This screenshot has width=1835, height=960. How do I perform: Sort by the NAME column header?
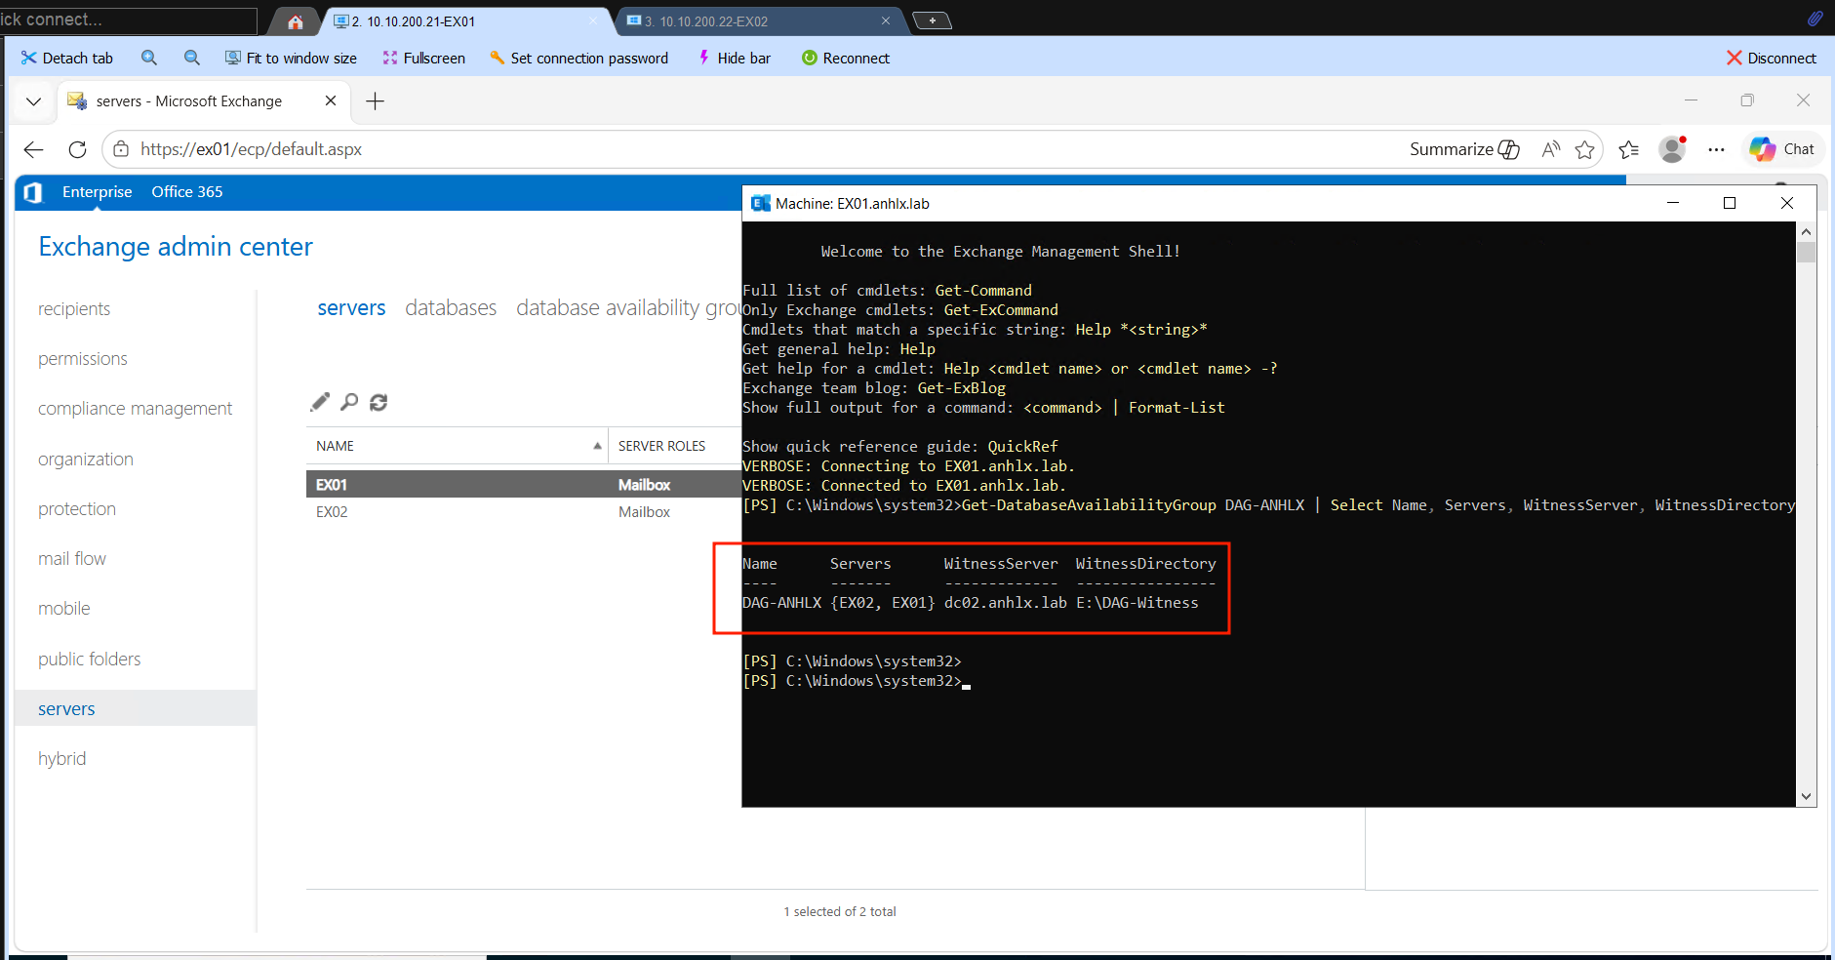[457, 446]
